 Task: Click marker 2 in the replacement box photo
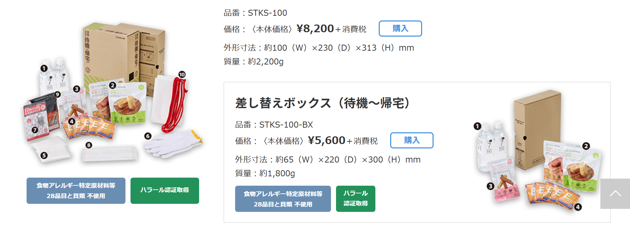586,146
